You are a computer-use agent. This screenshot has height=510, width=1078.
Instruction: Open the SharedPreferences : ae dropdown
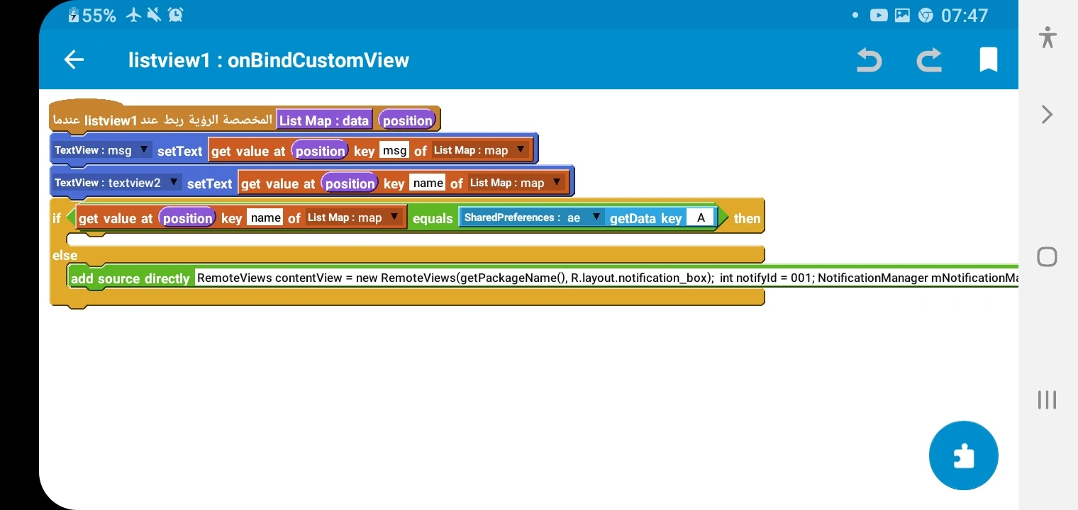533,217
